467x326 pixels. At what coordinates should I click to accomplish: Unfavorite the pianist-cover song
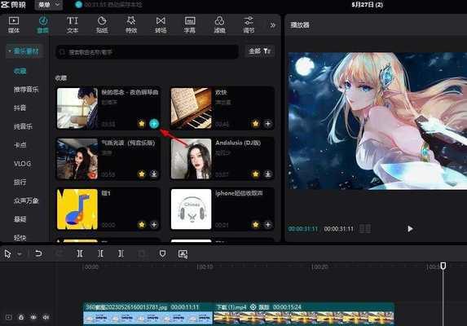142,124
